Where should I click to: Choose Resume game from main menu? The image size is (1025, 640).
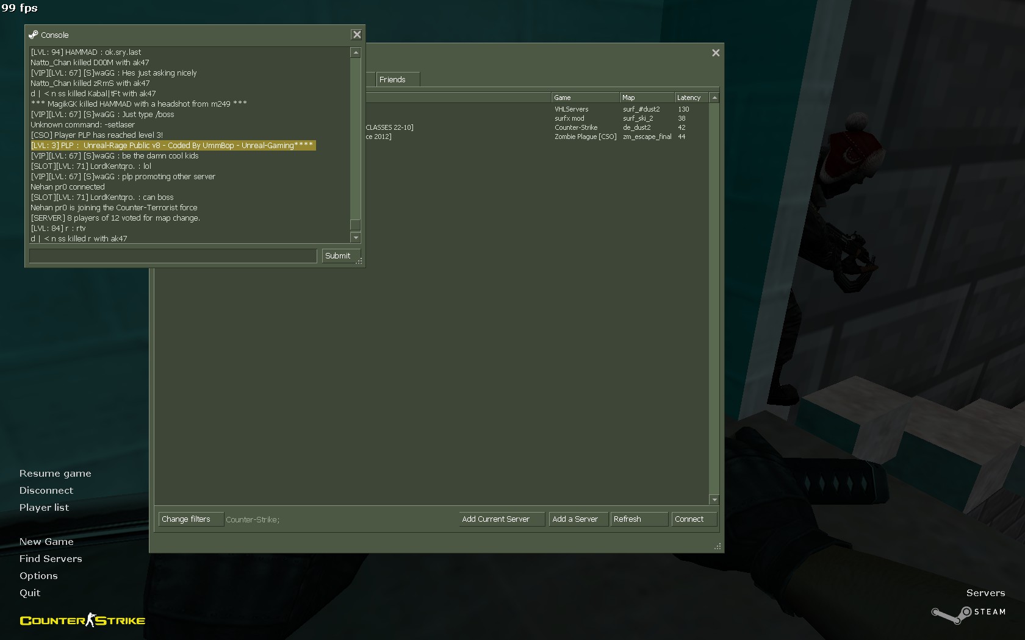tap(56, 474)
